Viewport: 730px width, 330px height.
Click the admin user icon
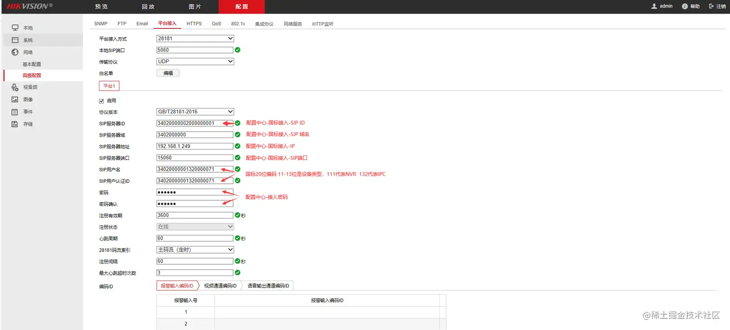(654, 6)
